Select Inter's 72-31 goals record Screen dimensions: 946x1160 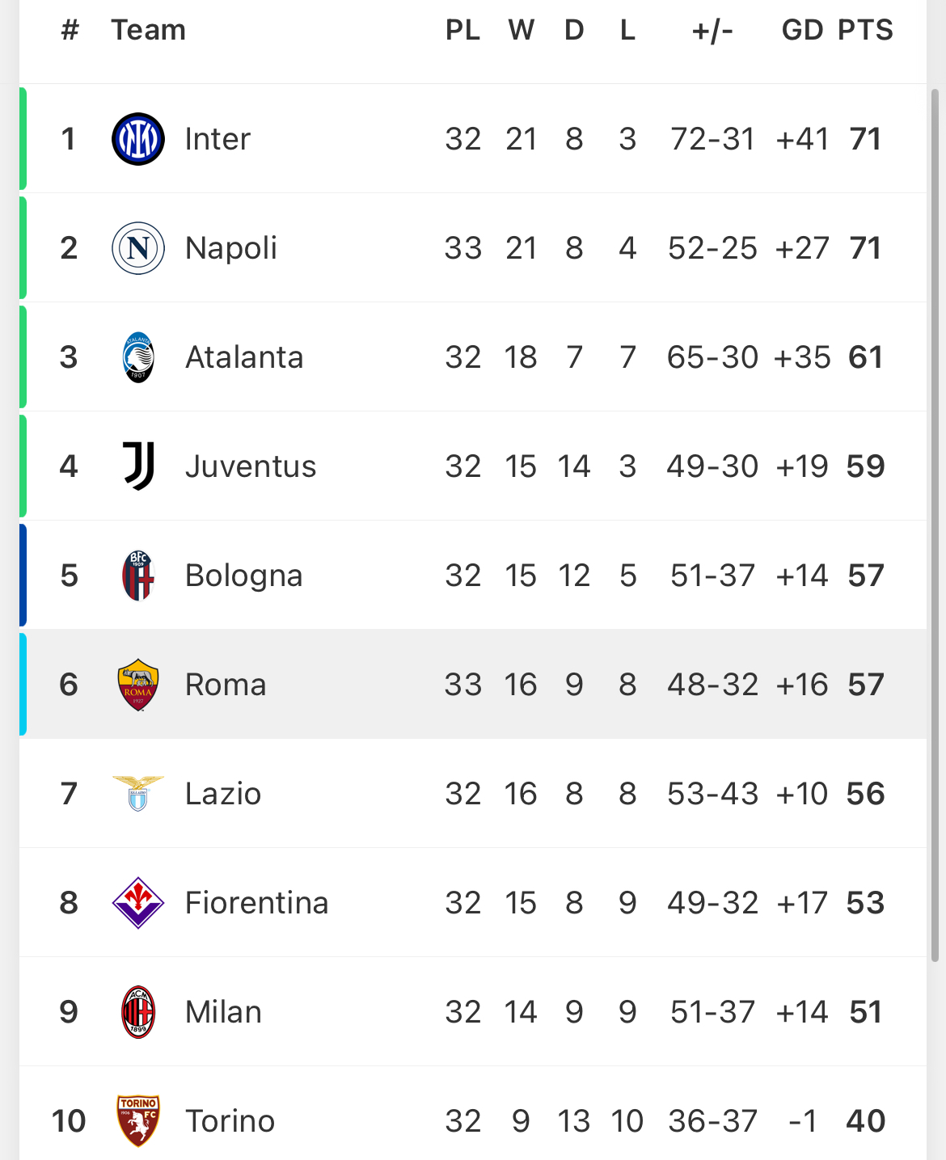[712, 139]
